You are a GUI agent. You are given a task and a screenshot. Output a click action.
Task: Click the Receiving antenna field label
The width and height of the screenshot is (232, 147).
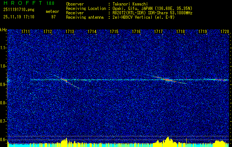pyautogui.click(x=85, y=17)
